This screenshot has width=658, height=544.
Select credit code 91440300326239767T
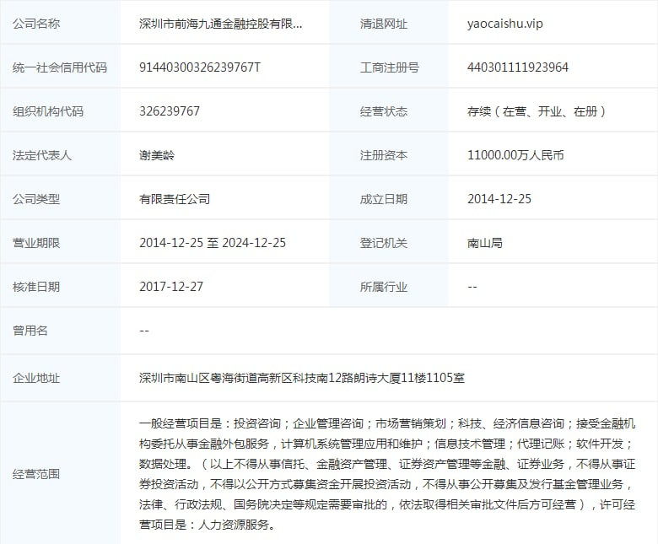(200, 67)
